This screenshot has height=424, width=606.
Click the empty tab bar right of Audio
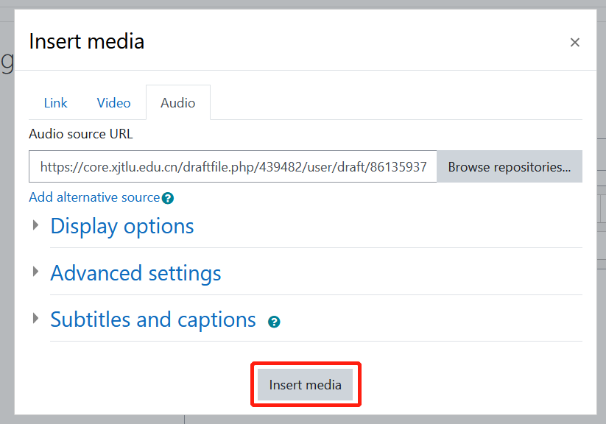[x=396, y=103]
